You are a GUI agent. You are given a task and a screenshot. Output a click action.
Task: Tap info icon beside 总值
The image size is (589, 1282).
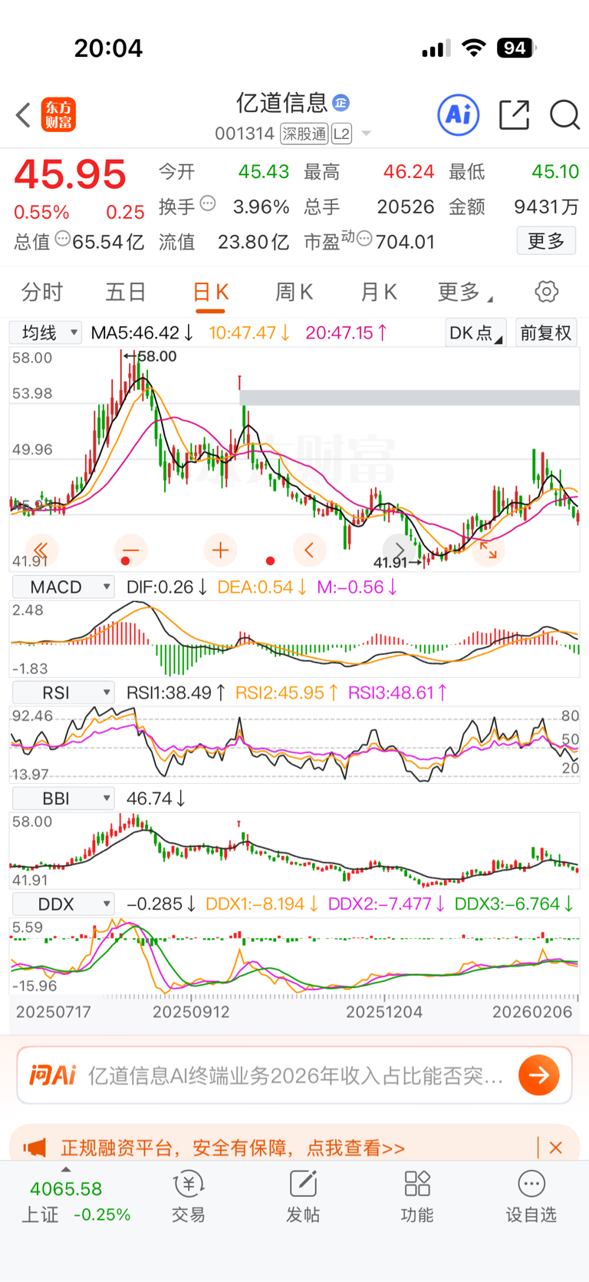coord(63,239)
